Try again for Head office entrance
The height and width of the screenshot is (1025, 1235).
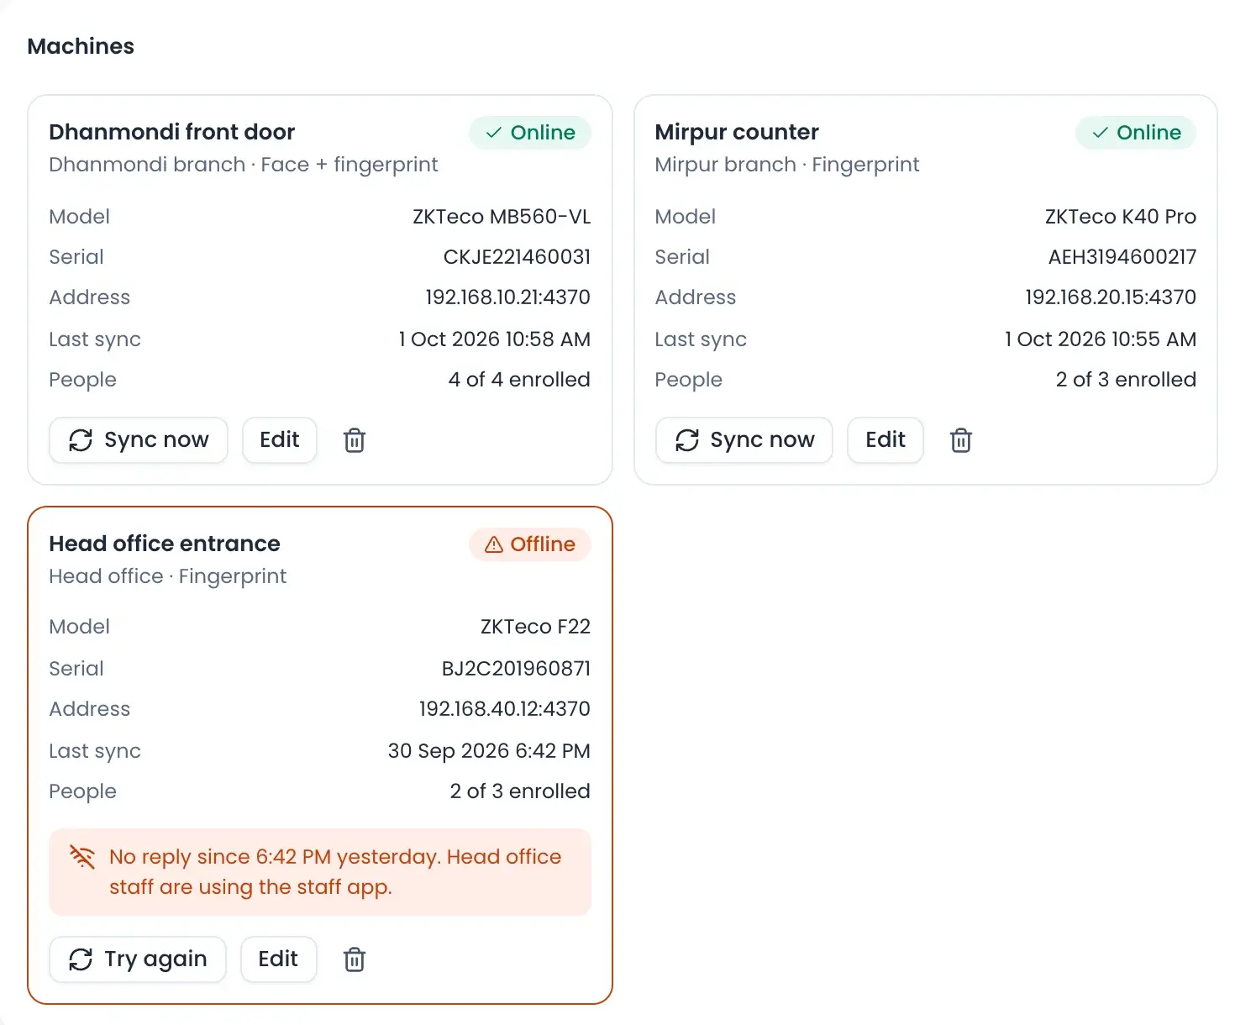(138, 959)
